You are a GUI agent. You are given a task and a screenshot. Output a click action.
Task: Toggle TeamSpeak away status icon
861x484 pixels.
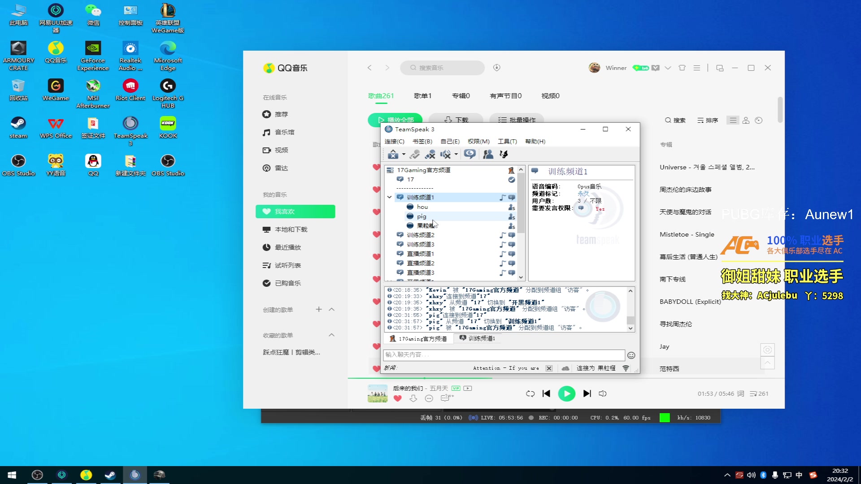[415, 154]
